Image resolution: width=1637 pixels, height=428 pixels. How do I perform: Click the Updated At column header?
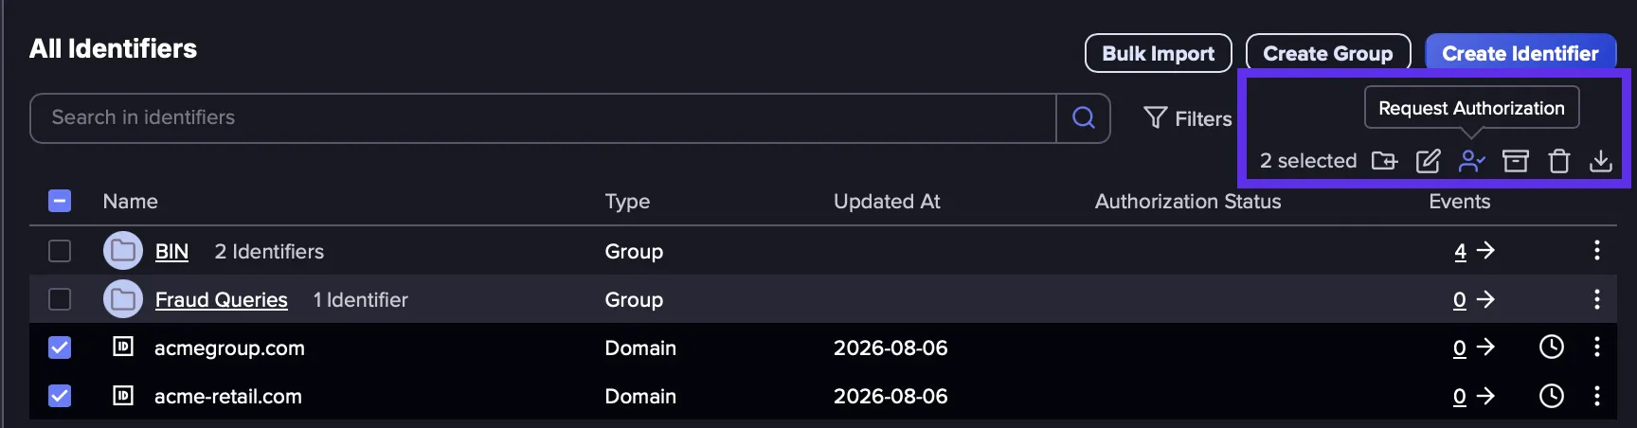coord(887,201)
